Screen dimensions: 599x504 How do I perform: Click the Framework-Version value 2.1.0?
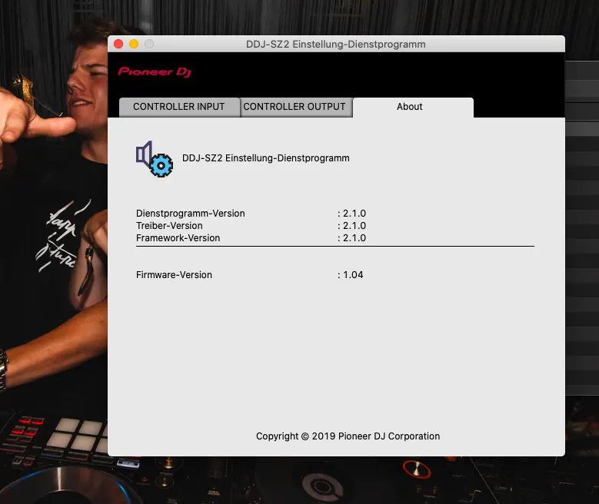(x=354, y=238)
